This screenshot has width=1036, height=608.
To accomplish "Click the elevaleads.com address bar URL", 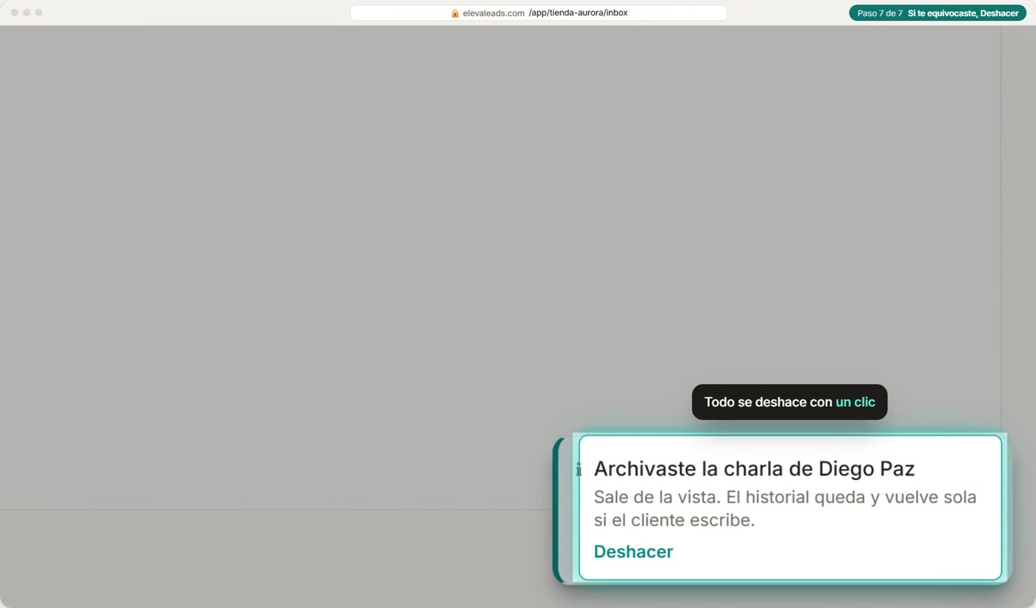I will [x=539, y=13].
